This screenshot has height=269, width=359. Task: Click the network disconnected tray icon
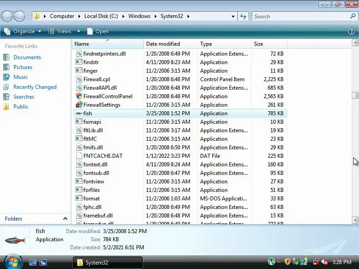click(316, 262)
